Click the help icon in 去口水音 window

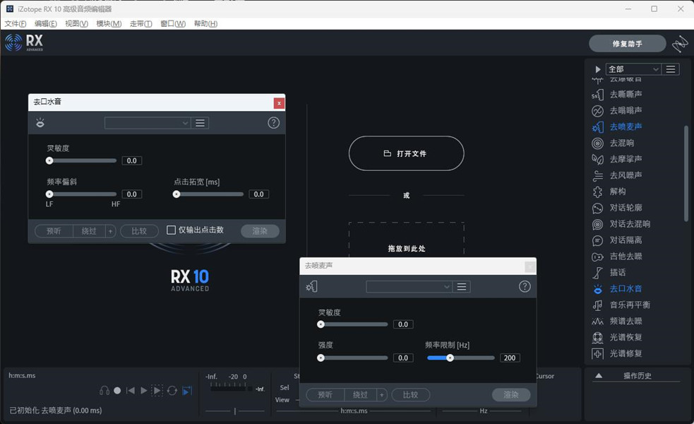[273, 123]
